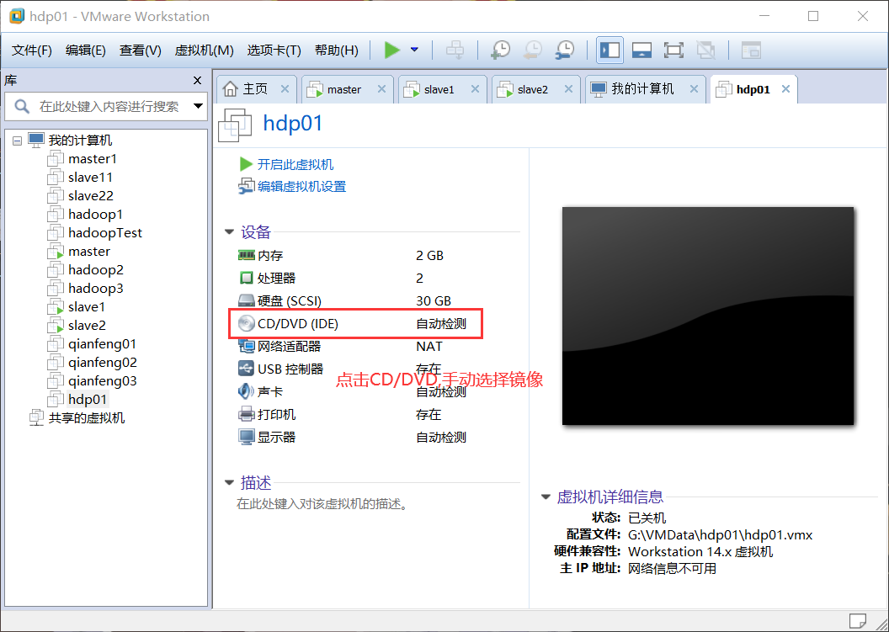The image size is (889, 632).
Task: Close the slave2 tab
Action: pyautogui.click(x=568, y=89)
